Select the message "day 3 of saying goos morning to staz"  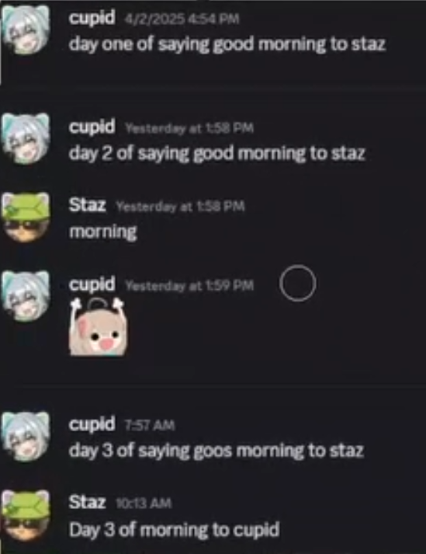pos(216,451)
